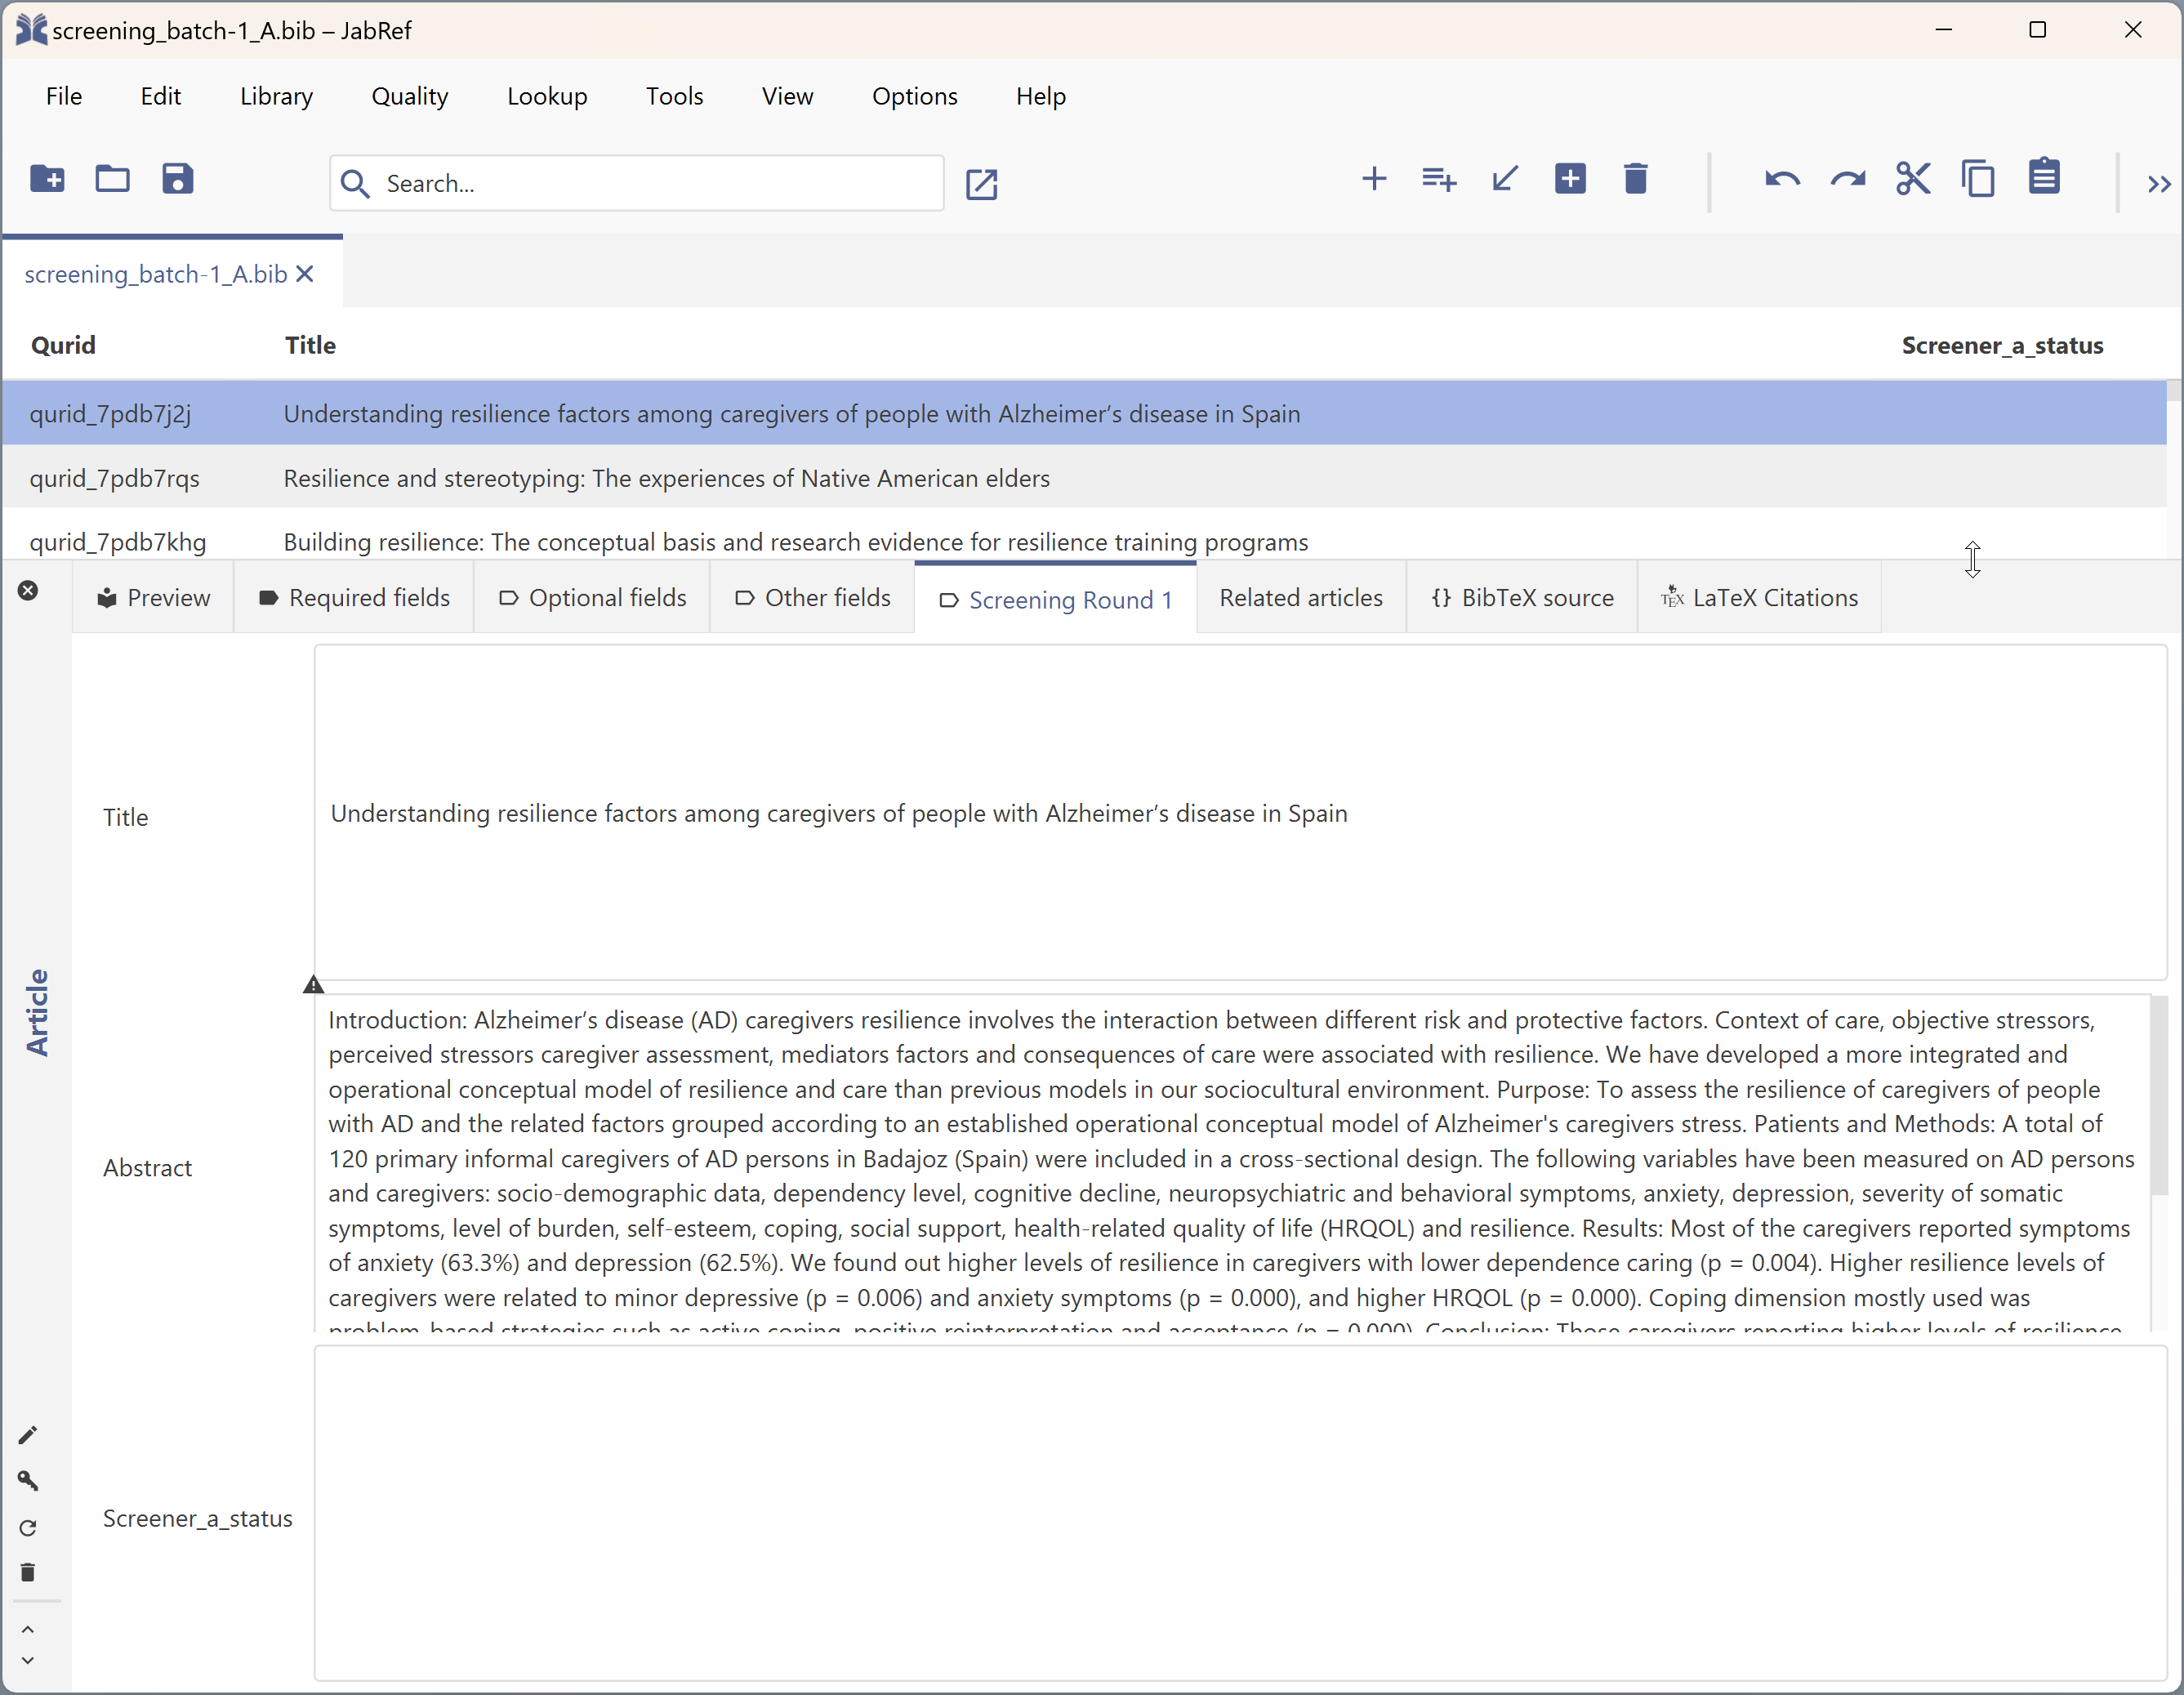Add a new entry with the plus icon
2184x1695 pixels.
[1374, 179]
